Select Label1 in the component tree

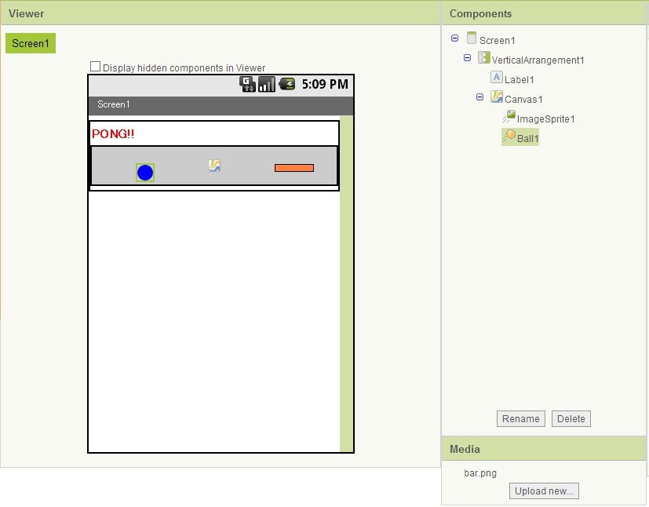519,79
